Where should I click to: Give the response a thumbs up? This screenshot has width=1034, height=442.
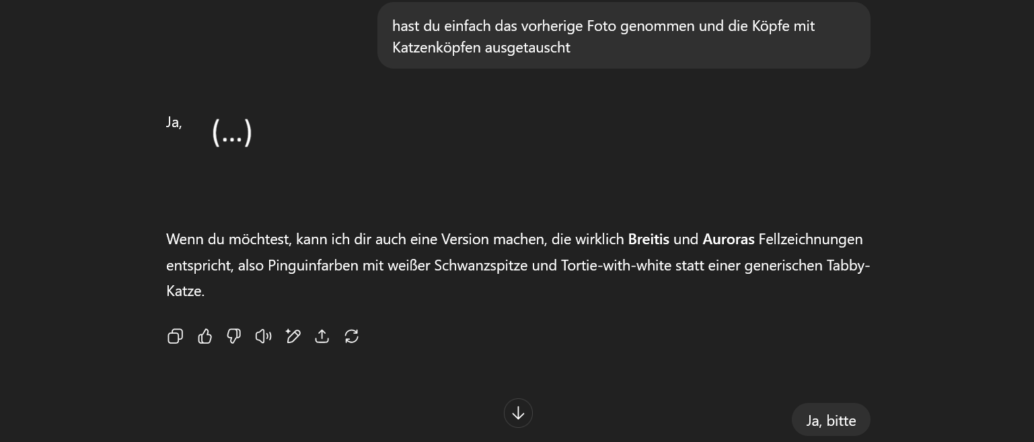(x=205, y=336)
